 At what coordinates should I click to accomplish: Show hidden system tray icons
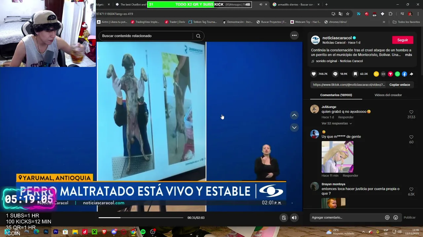(363, 232)
